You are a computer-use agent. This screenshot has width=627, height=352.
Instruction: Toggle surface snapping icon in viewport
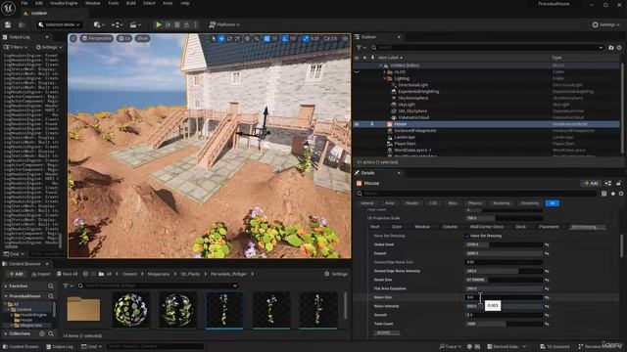click(x=257, y=39)
